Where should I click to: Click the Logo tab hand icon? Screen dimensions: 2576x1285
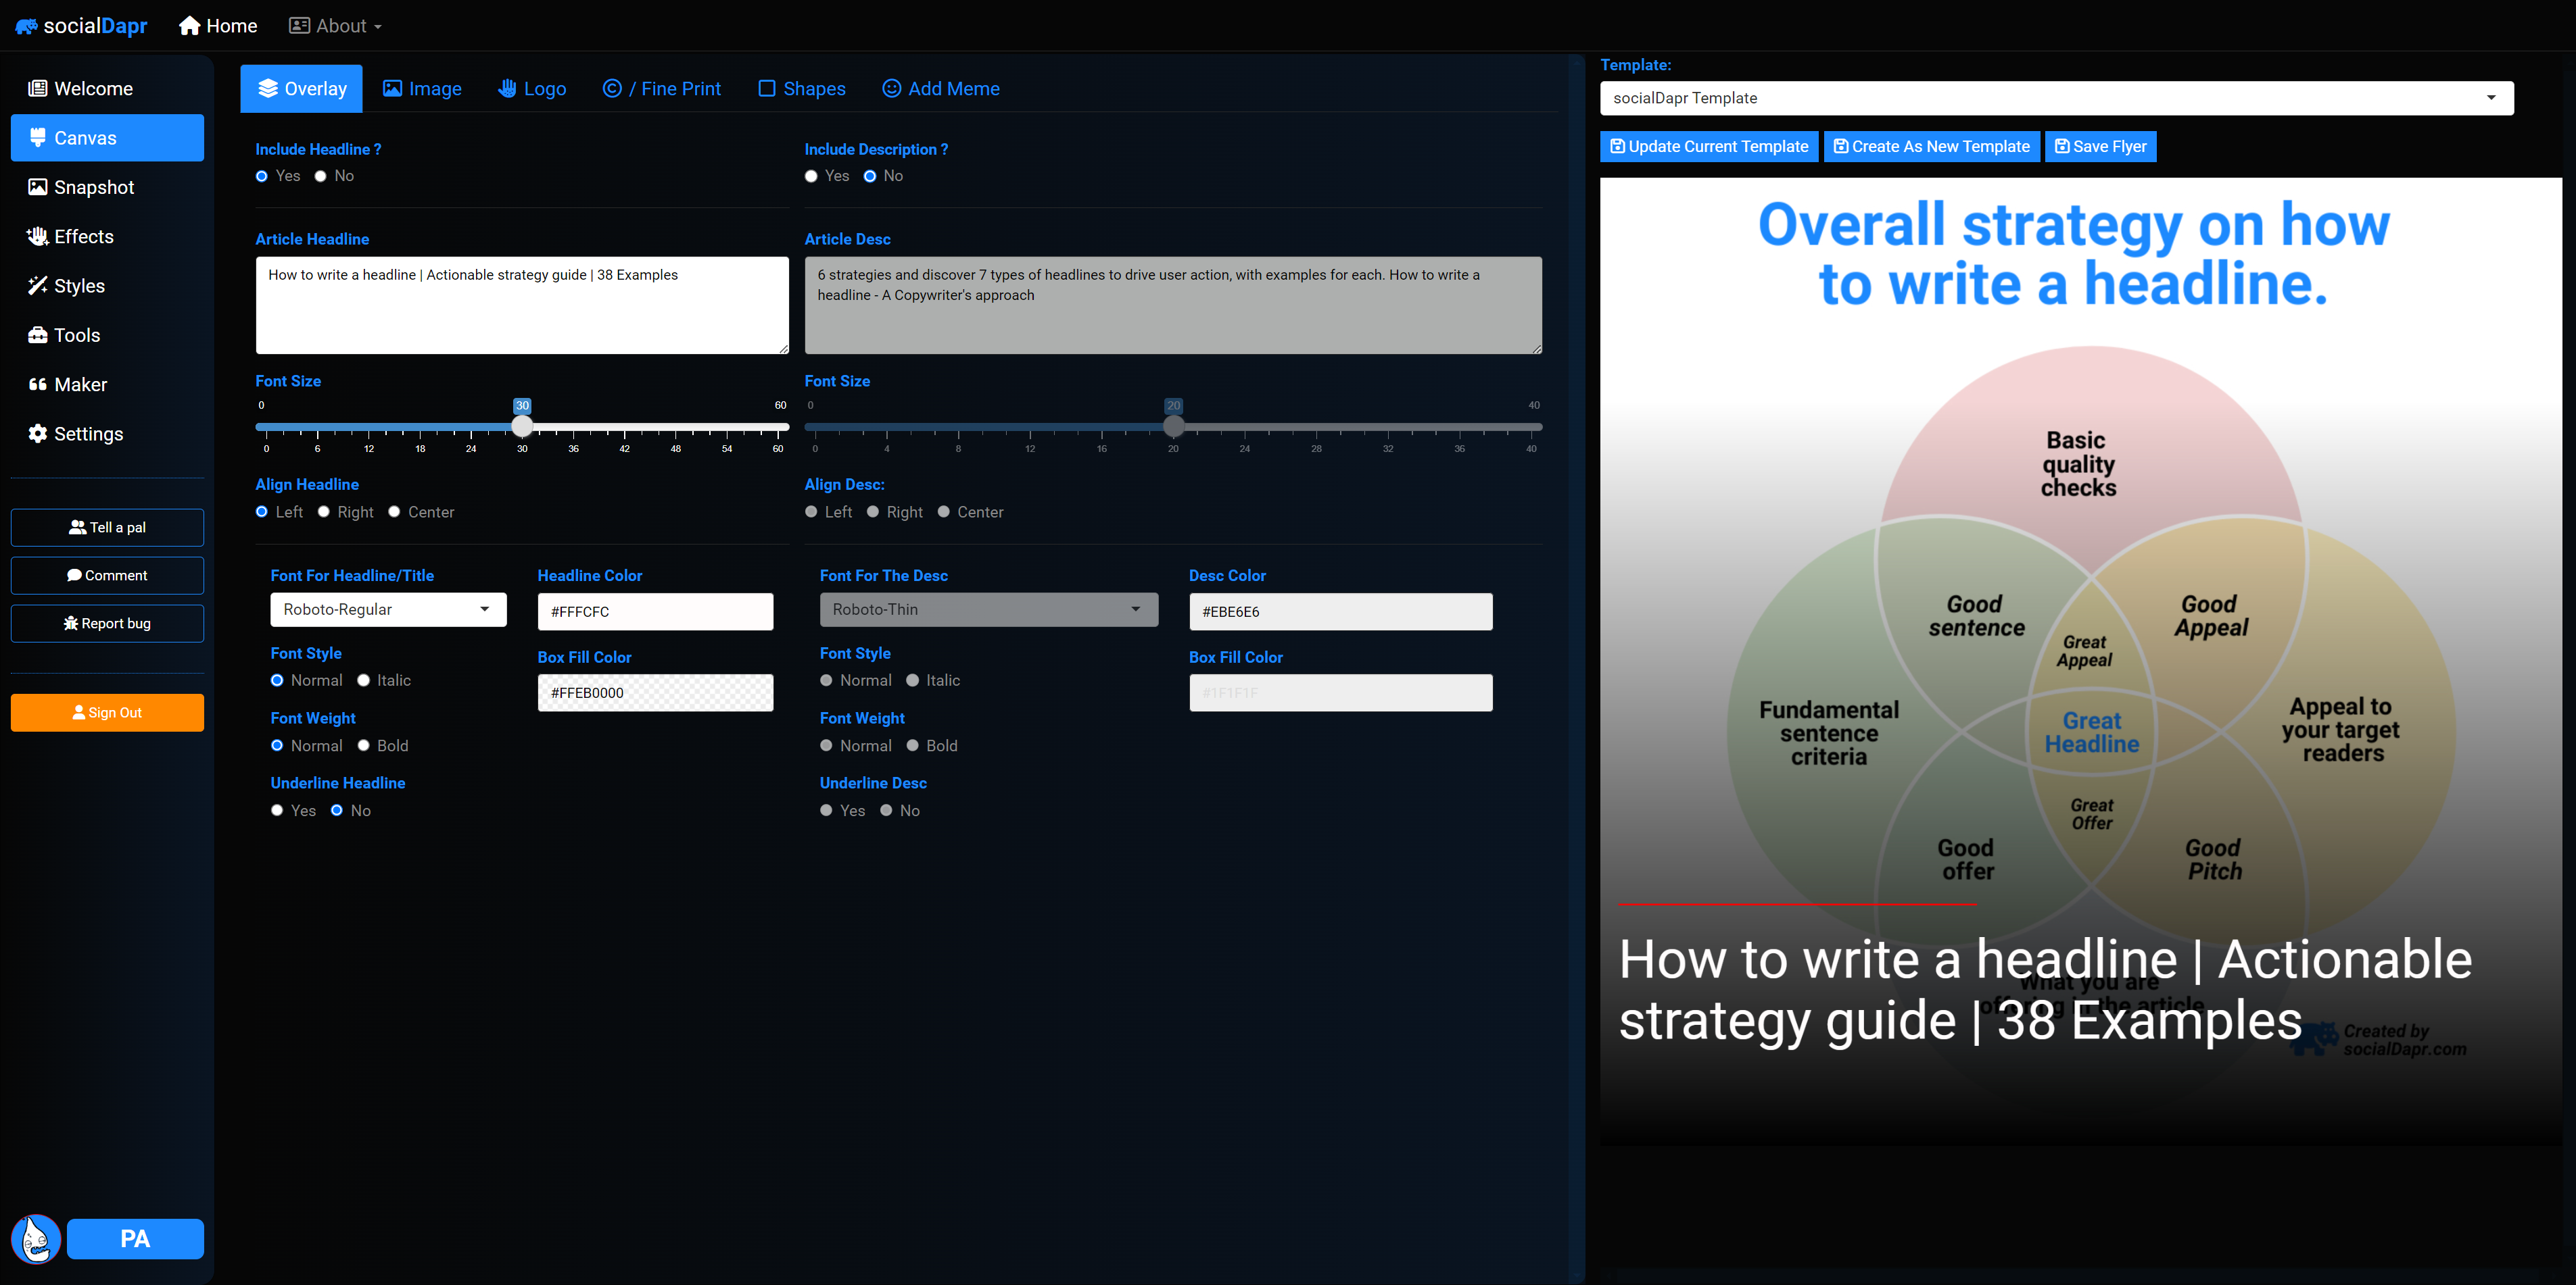[507, 88]
